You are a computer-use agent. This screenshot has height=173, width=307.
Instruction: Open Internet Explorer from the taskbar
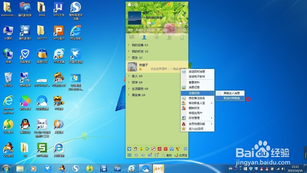[131, 168]
